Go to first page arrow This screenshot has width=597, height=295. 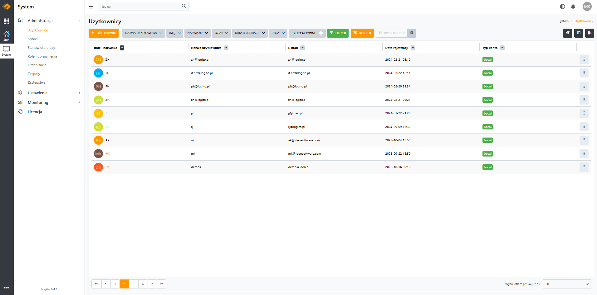(x=96, y=284)
